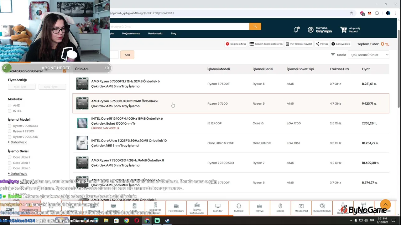The image size is (401, 225).
Task: Toggle the Stokta Olanları Göster checkbox
Action: point(64,71)
